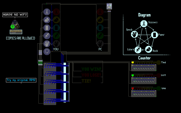This screenshot has width=181, height=113.
Task: Click the reset loop button below Spock
Action: point(47,51)
